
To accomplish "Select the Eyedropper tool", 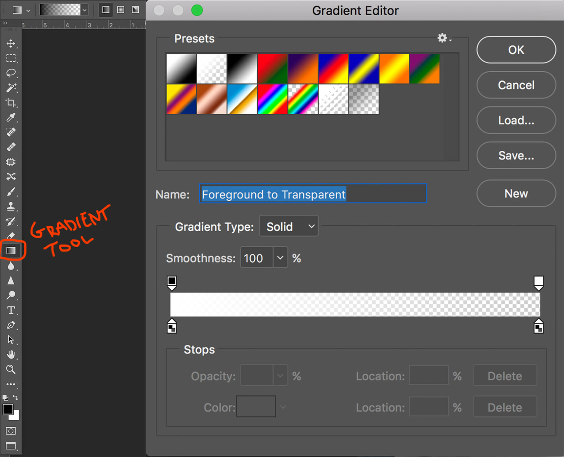I will click(11, 117).
